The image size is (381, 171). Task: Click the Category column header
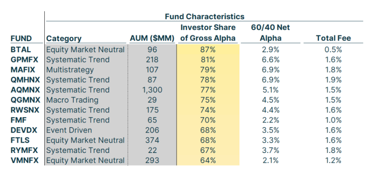64,39
